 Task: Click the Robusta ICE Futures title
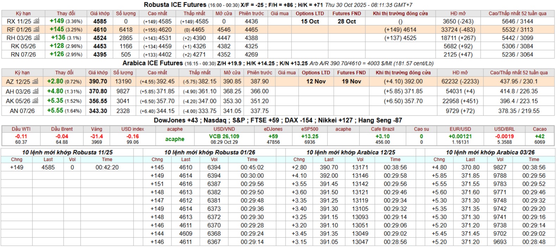(175, 5)
